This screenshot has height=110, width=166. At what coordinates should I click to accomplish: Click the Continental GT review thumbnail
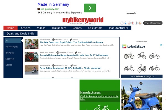(32, 44)
